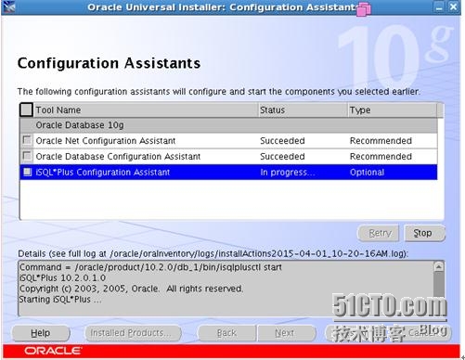The height and width of the screenshot is (360, 465).
Task: Minimize the Oracle Universal Installer window
Action: [439, 7]
